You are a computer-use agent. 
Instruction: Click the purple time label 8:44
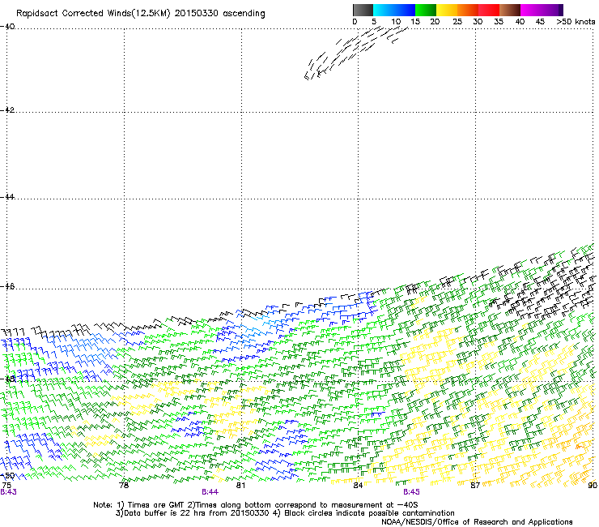[x=210, y=492]
